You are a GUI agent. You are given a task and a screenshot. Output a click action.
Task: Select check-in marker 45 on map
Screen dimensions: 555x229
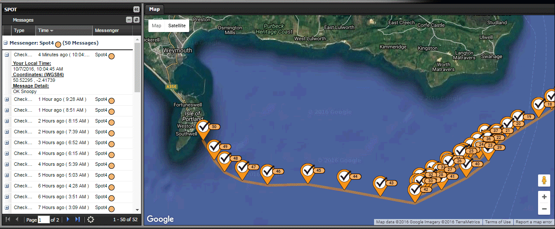coord(308,171)
